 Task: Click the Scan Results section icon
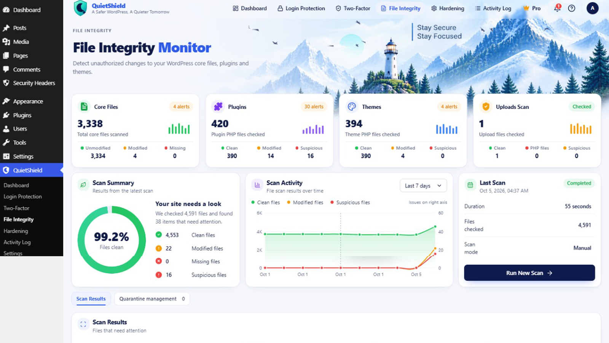[83, 324]
